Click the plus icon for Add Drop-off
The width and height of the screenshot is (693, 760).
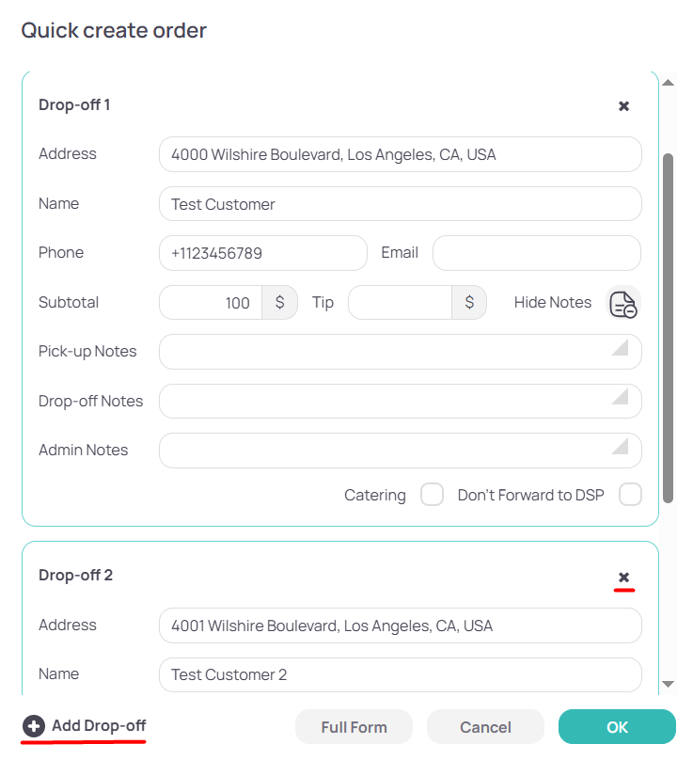tap(34, 726)
